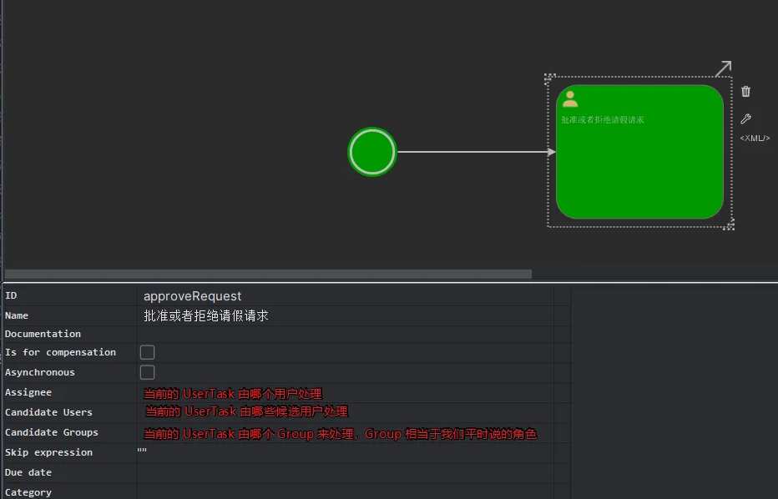
Task: Click the diagonal connect arrow above the task
Action: click(723, 68)
